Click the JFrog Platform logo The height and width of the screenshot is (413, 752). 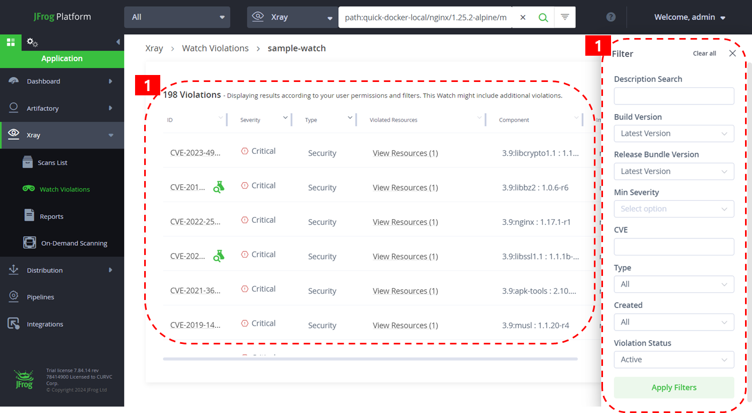tap(62, 17)
